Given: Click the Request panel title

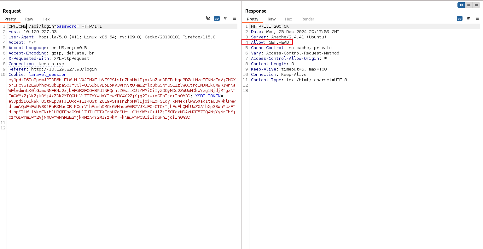Looking at the screenshot, I should pyautogui.click(x=12, y=11).
